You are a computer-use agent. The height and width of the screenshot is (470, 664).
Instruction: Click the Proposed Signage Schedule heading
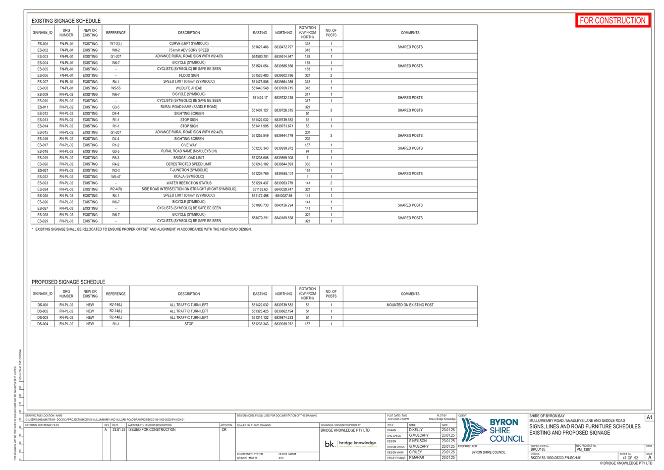(68, 282)
